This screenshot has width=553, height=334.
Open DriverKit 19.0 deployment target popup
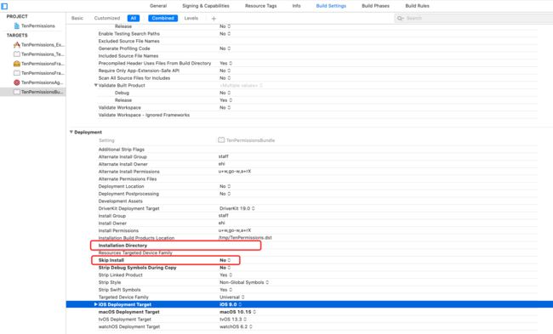(x=237, y=208)
